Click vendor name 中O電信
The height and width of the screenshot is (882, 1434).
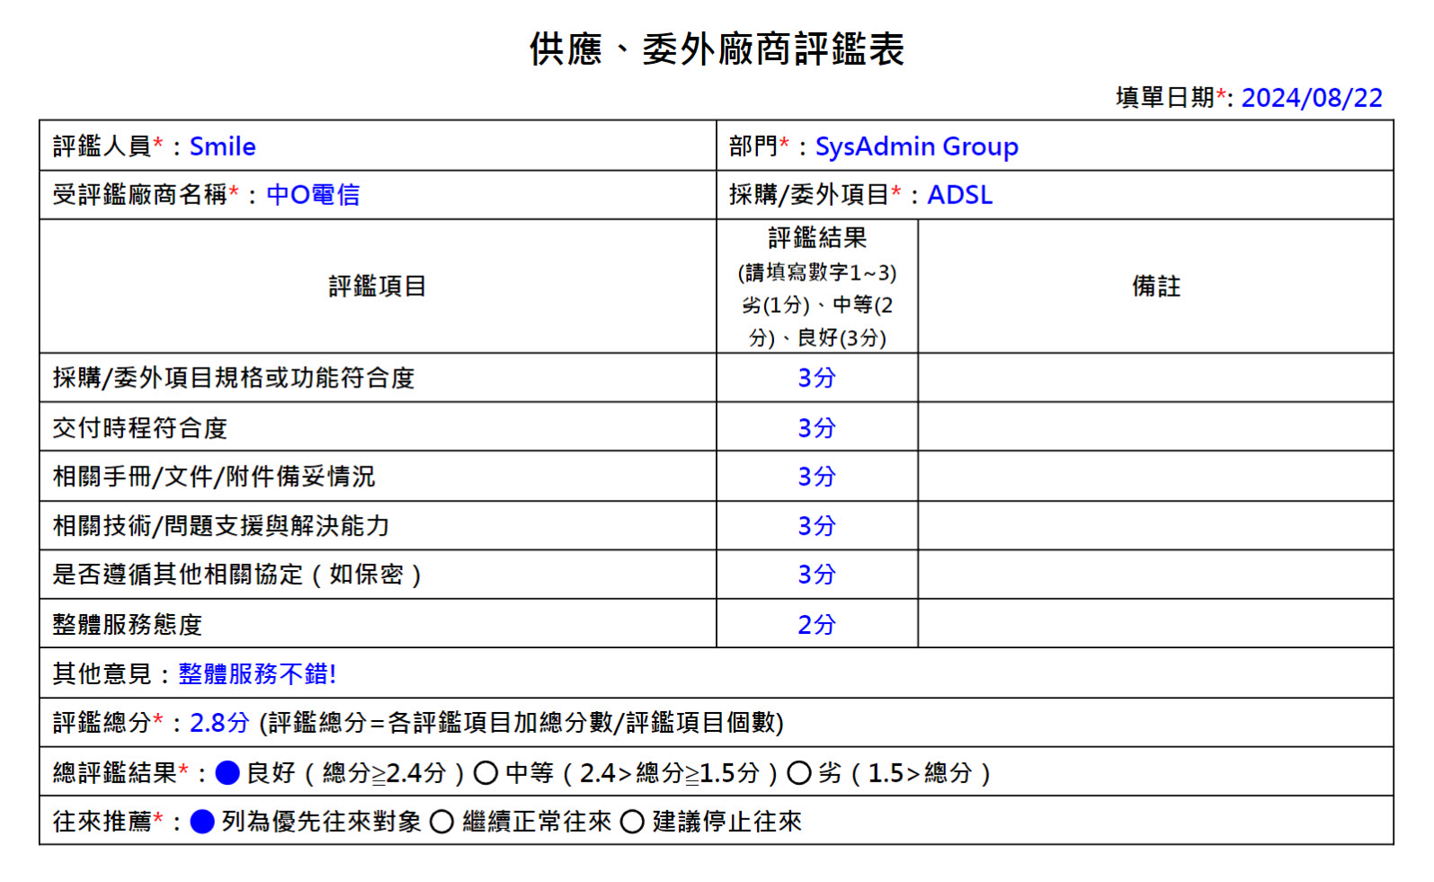[313, 194]
